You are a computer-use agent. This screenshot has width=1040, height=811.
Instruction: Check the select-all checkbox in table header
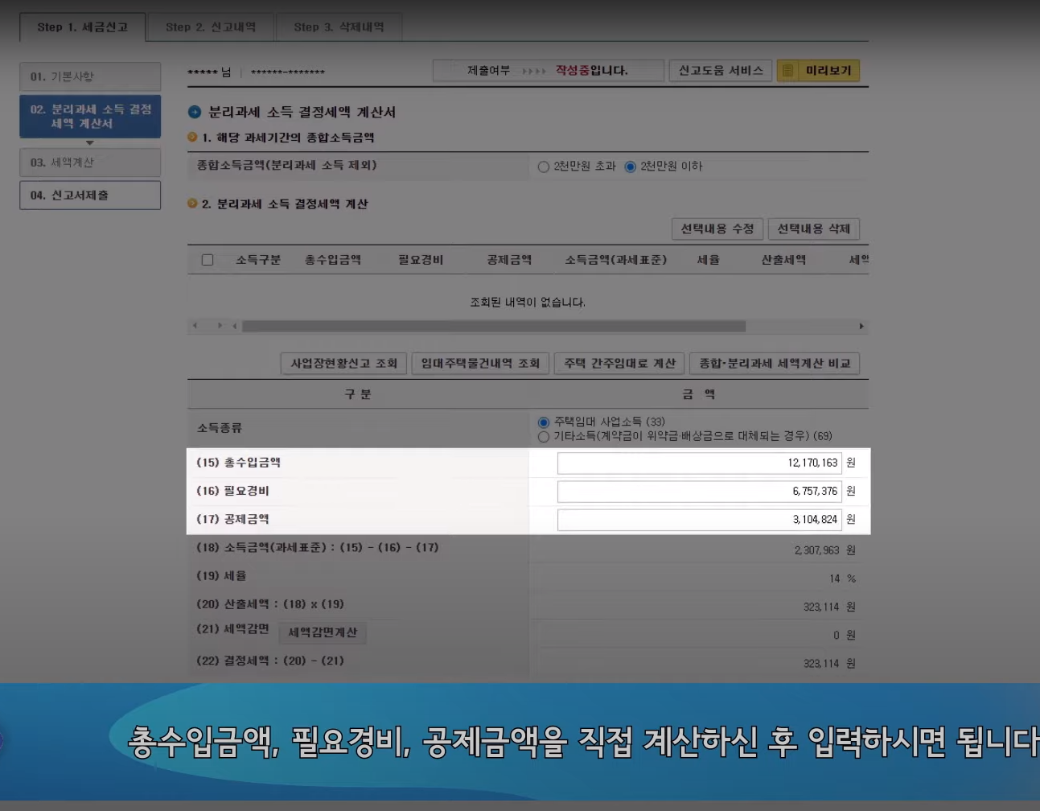(x=208, y=260)
